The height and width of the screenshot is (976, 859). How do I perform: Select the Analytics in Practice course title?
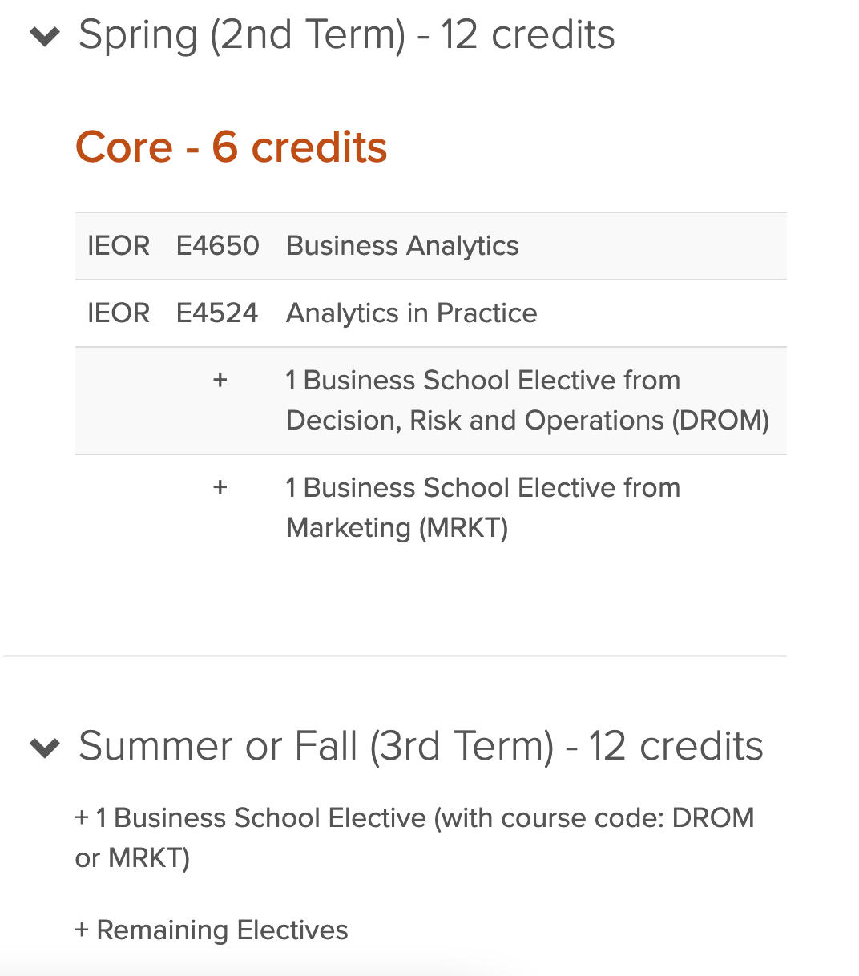(411, 313)
